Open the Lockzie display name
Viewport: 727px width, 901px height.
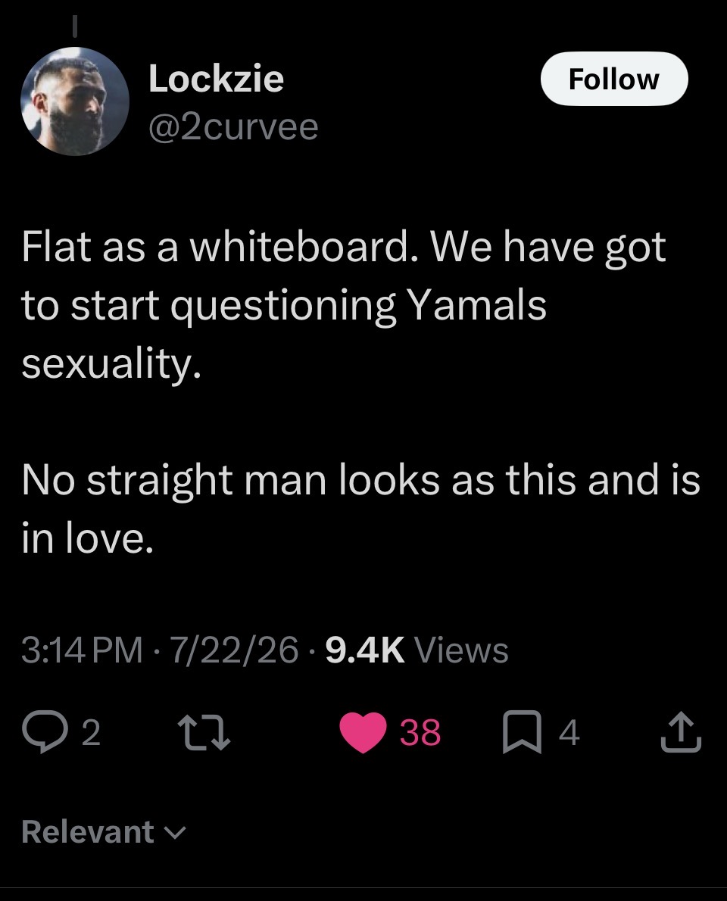click(216, 78)
